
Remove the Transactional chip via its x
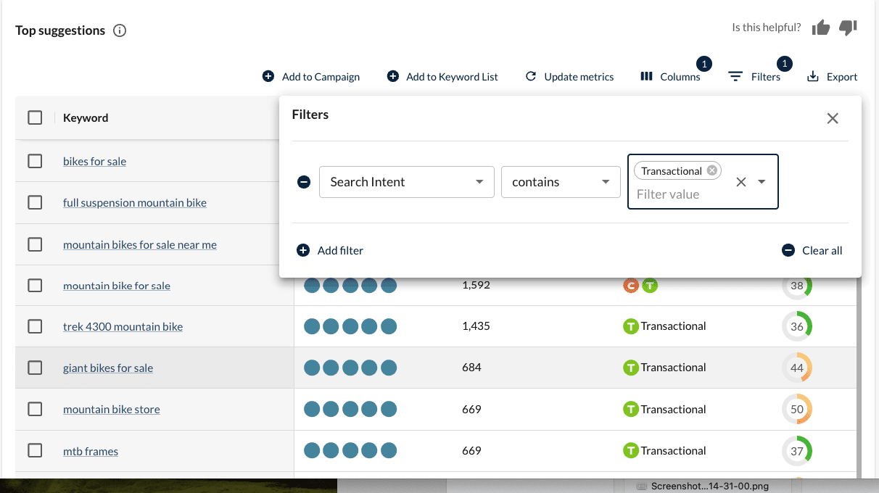tap(711, 170)
